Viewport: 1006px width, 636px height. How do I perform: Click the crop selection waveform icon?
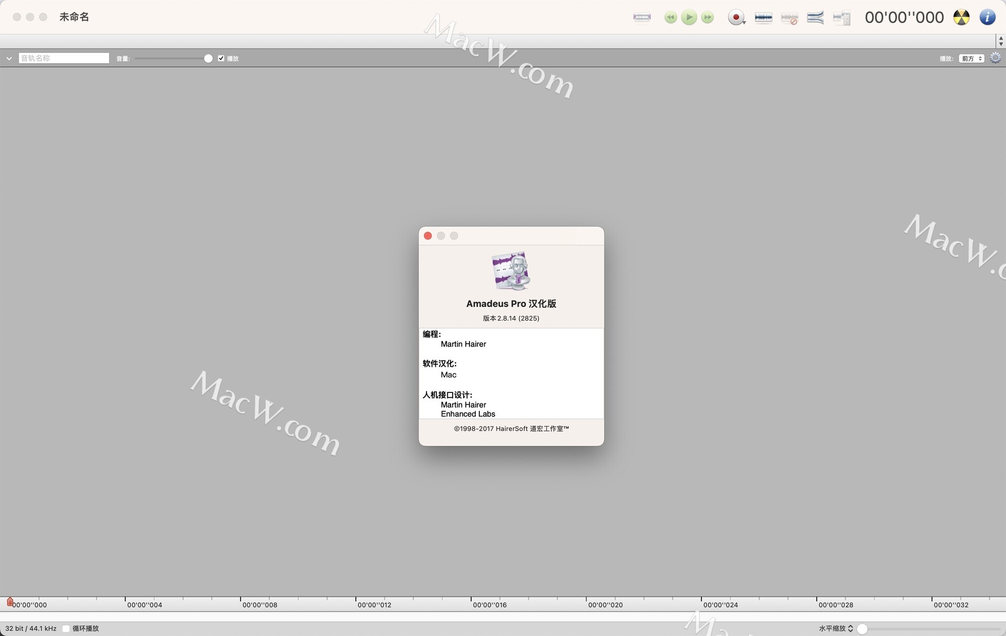[x=642, y=17]
